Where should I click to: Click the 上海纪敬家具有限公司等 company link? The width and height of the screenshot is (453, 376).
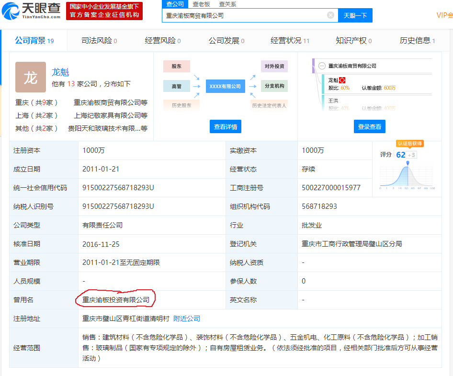pyautogui.click(x=111, y=115)
